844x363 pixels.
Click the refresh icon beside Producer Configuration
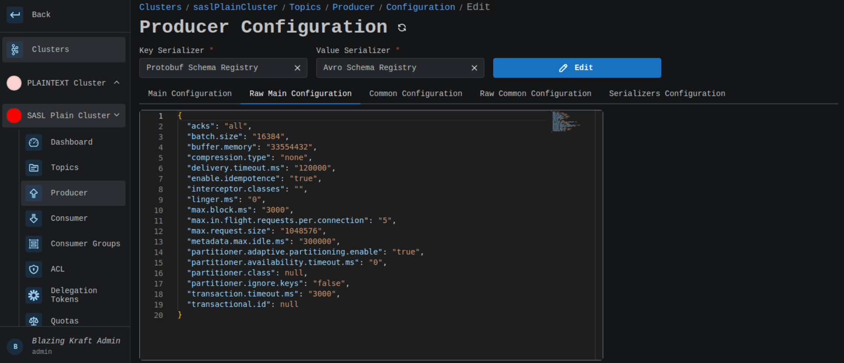[402, 28]
